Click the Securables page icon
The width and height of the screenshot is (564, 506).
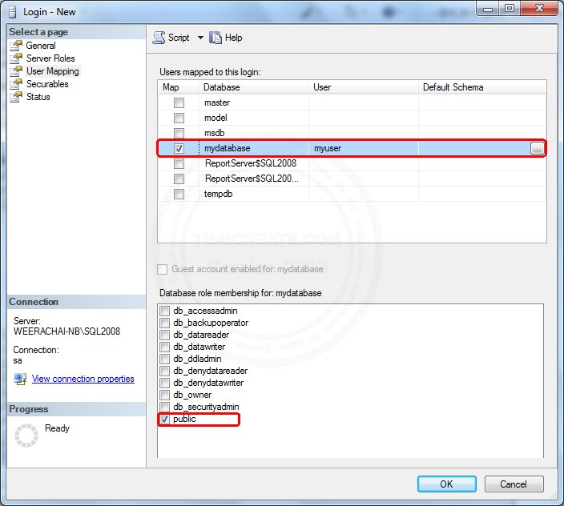[16, 84]
